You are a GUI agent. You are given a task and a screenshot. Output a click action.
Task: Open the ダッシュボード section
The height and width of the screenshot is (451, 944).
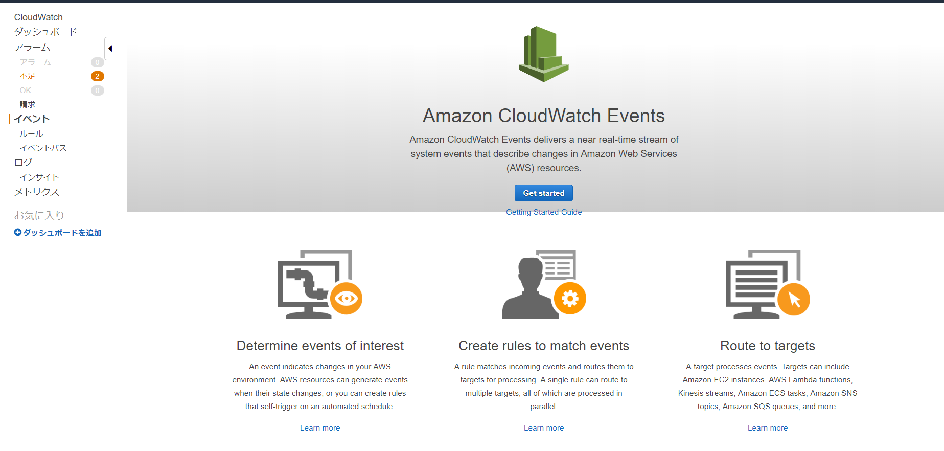(45, 32)
